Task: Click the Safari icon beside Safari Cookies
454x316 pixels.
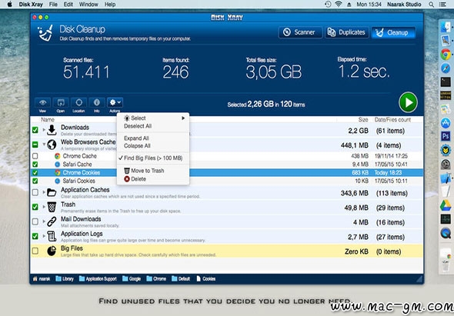Action: [58, 181]
